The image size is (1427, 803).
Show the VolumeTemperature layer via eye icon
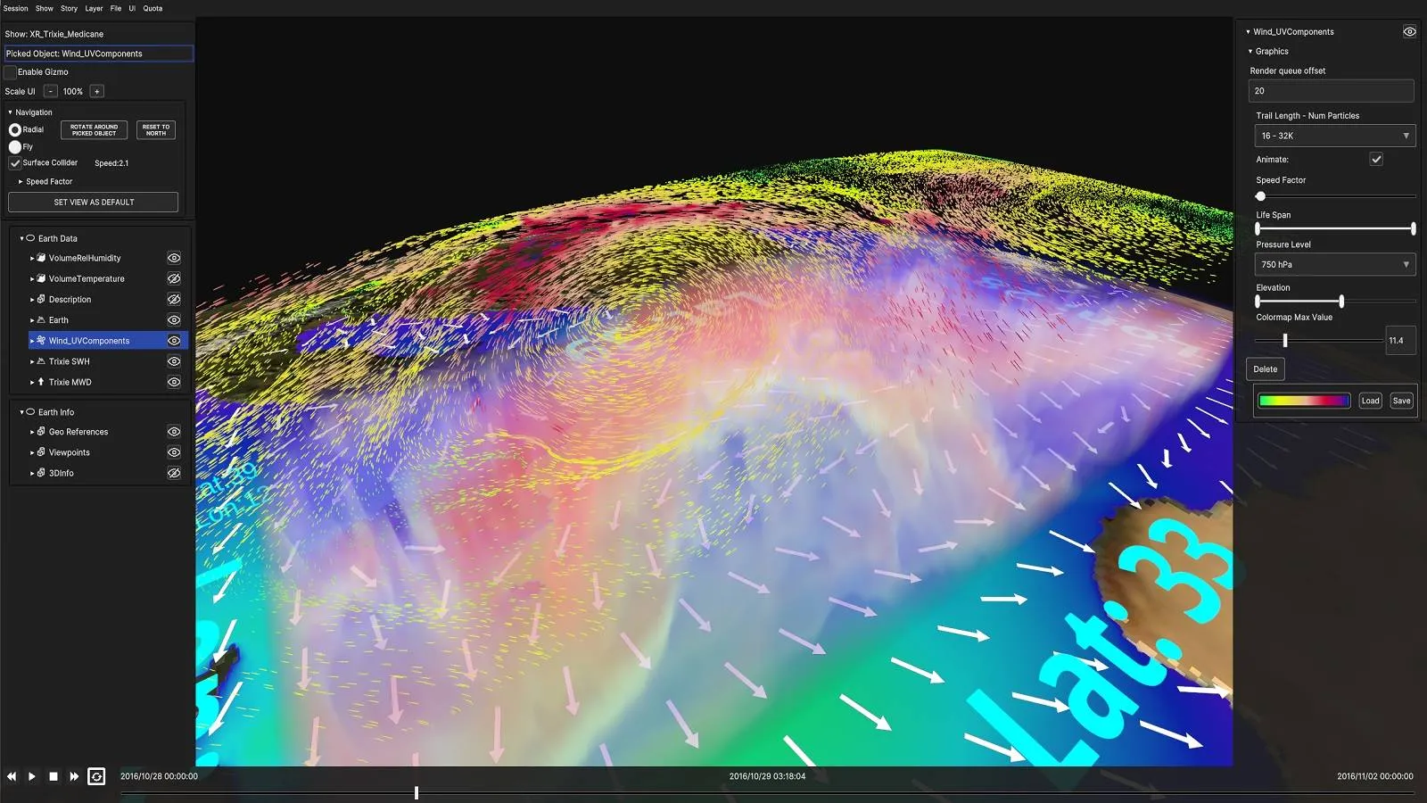(174, 278)
